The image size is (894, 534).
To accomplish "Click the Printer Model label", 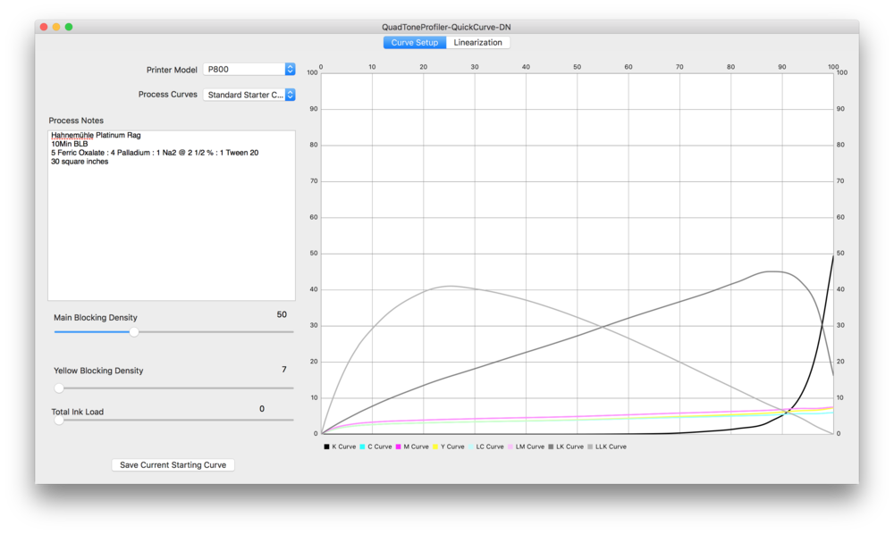I will click(x=172, y=70).
